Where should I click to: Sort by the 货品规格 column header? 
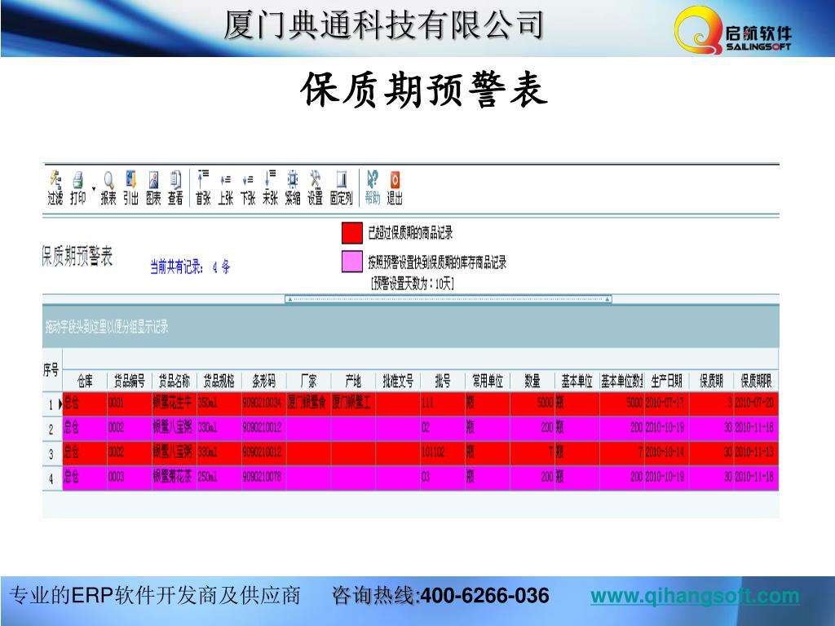[x=219, y=381]
